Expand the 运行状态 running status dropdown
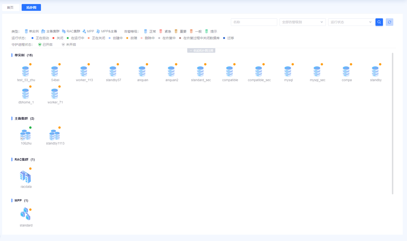 coord(351,22)
